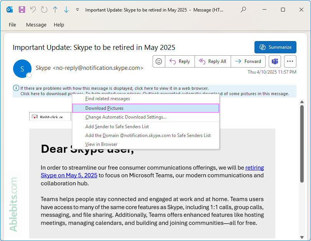Open Customize Quick Access Toolbar dropdown

pos(77,10)
